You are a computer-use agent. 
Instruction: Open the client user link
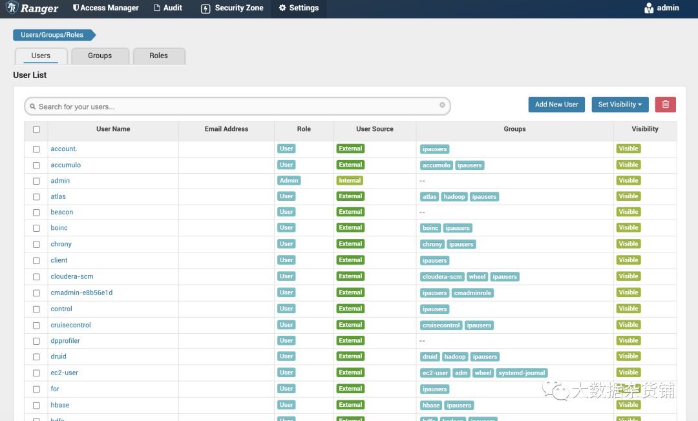[x=59, y=260]
